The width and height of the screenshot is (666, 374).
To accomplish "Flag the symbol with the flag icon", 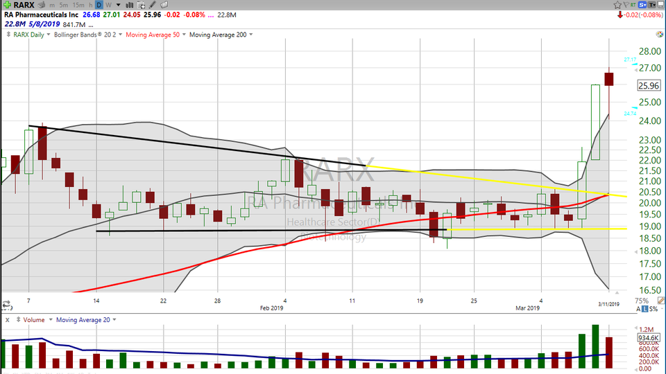I will point(626,5).
